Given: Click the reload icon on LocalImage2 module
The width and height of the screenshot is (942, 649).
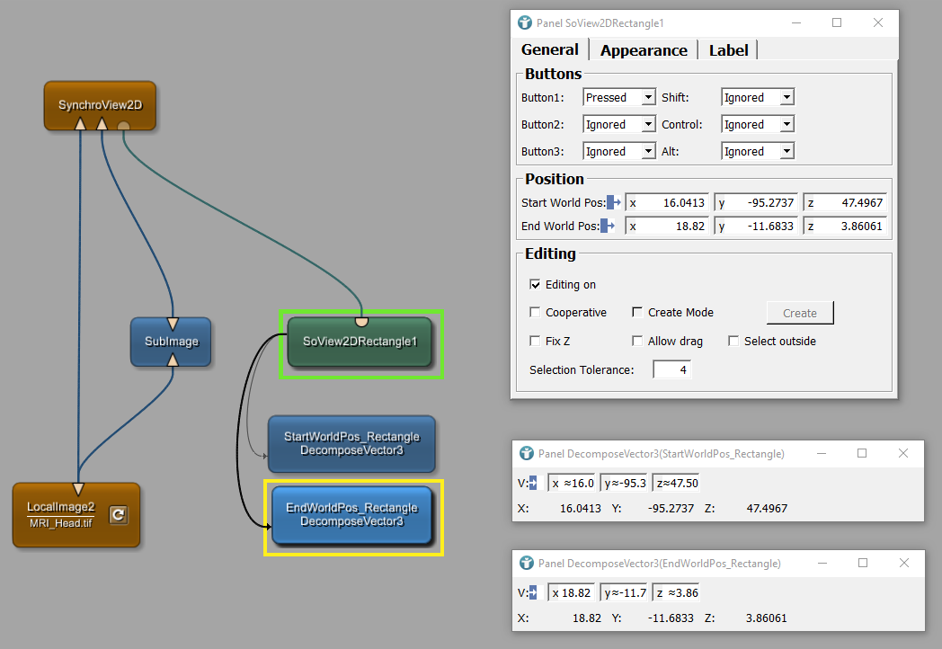Looking at the screenshot, I should click(x=117, y=515).
